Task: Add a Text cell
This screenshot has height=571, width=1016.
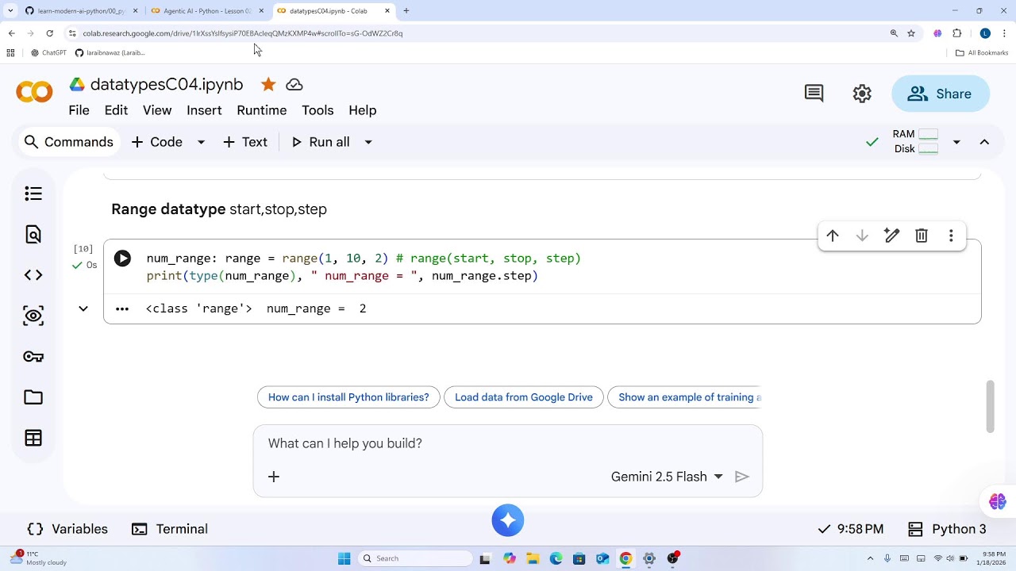Action: click(x=245, y=142)
